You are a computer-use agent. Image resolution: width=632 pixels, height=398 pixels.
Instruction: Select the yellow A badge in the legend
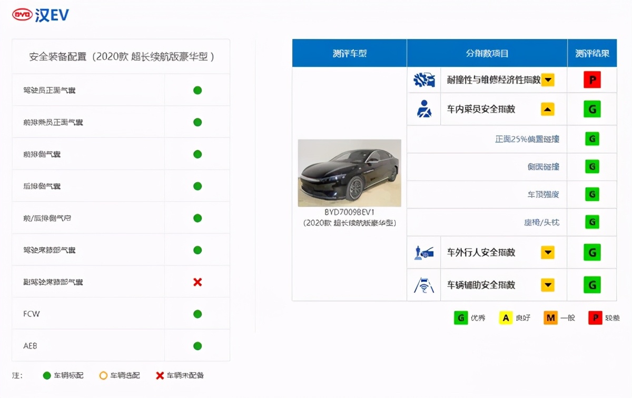(506, 317)
